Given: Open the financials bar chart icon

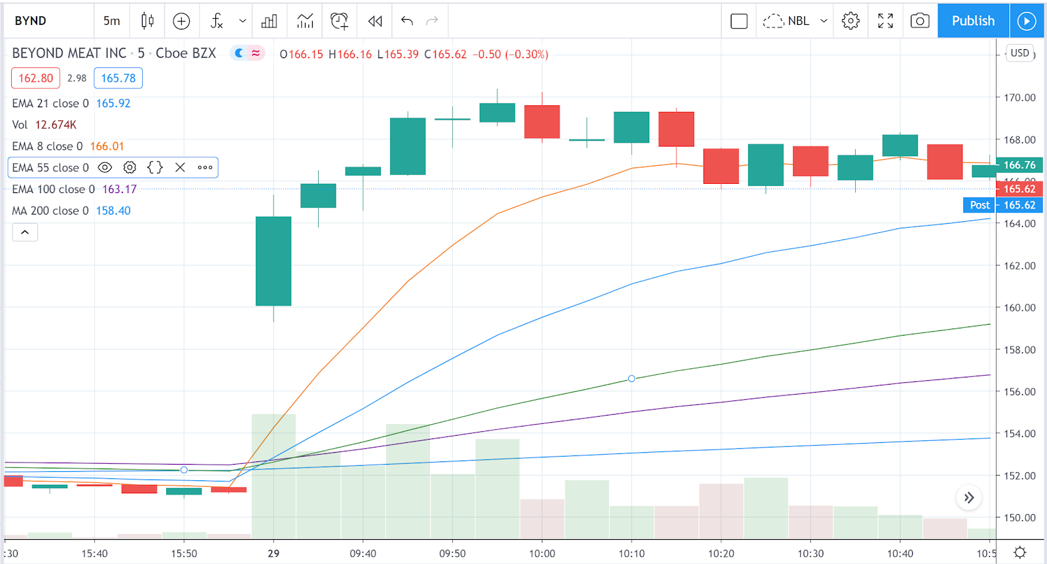Looking at the screenshot, I should (269, 21).
